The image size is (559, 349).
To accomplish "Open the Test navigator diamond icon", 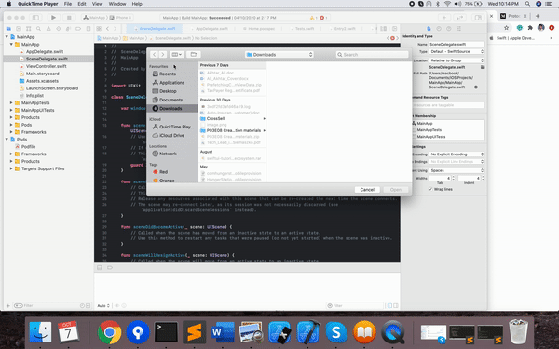I will pos(59,29).
